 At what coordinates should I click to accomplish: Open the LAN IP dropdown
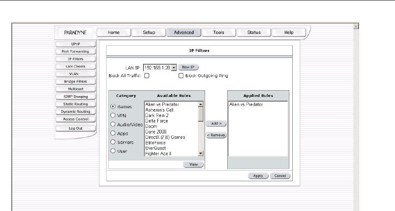[173, 68]
